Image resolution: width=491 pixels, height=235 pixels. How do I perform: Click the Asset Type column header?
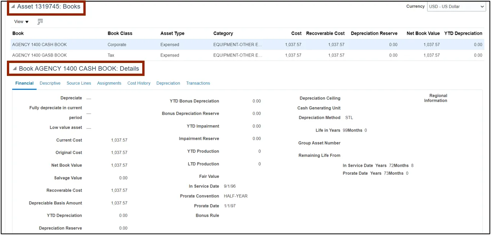click(x=172, y=34)
